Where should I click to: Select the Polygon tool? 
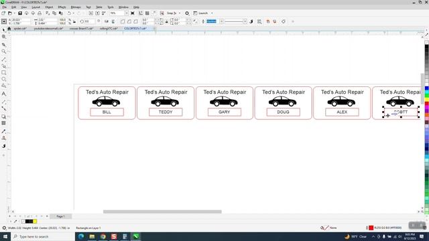(4, 86)
